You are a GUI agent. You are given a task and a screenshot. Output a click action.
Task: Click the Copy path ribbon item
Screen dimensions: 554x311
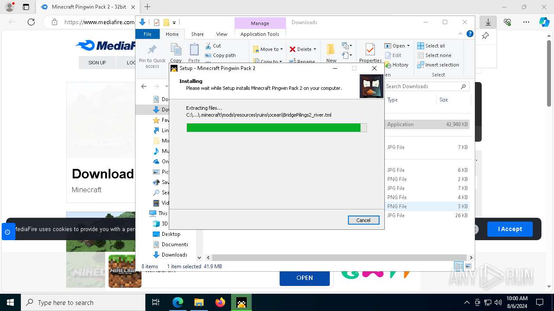click(x=220, y=55)
